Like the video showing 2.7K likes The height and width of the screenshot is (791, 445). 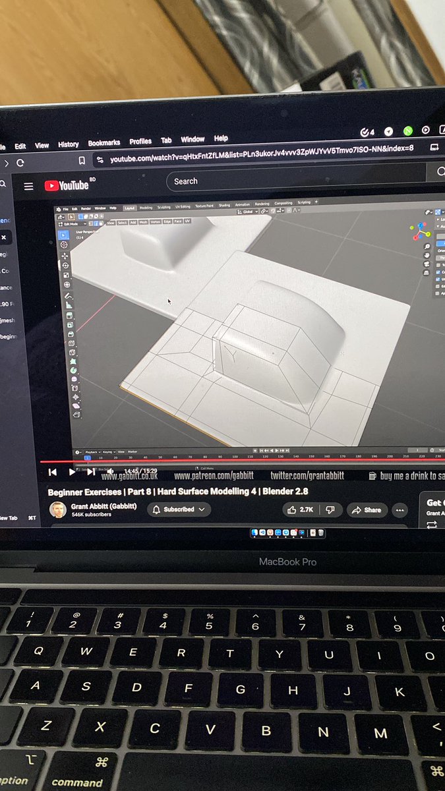point(301,510)
